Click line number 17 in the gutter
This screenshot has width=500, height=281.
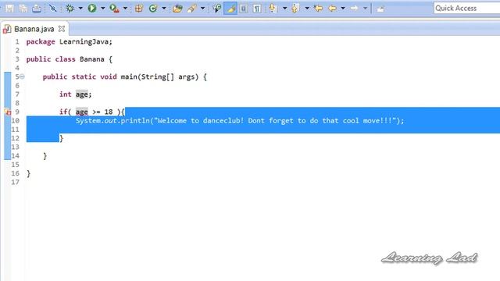[x=15, y=182]
